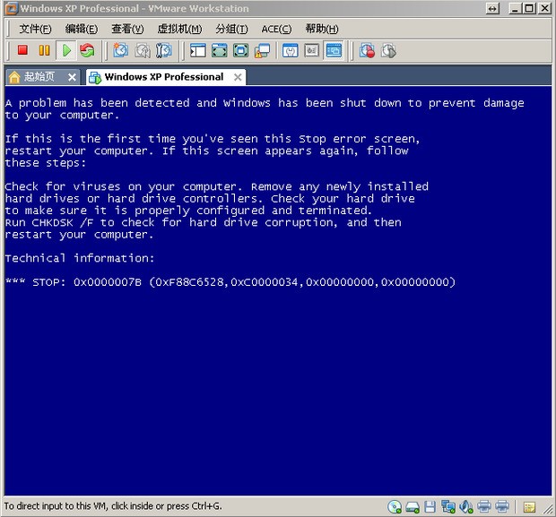The image size is (556, 517).
Task: Power off the VM with the red stop icon
Action: [22, 50]
